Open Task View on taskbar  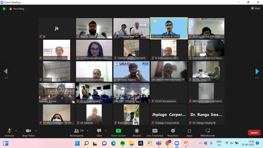[x=95, y=143]
